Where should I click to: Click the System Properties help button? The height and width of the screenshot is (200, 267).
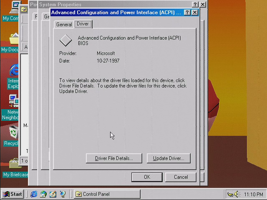point(195,5)
